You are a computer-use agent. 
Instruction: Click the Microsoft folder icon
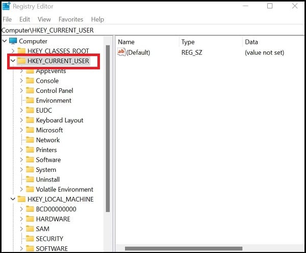pyautogui.click(x=30, y=130)
